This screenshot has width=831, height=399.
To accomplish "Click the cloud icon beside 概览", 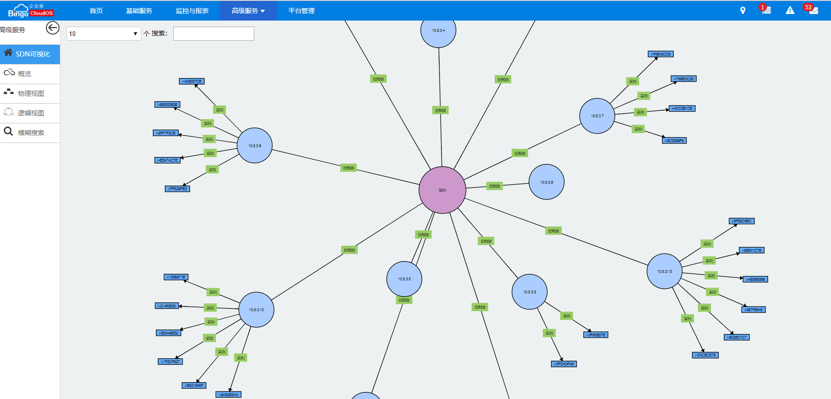I will [x=9, y=72].
